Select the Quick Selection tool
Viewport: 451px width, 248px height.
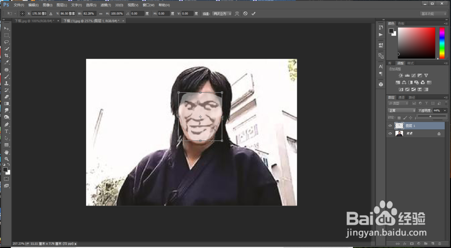click(x=6, y=49)
